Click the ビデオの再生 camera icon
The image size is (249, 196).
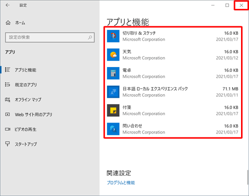tap(7, 129)
